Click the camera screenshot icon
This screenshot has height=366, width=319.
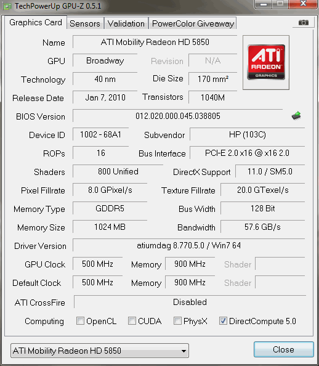304,23
